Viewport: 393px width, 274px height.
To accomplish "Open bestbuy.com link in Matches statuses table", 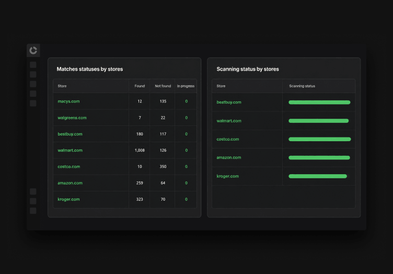I will coord(70,134).
